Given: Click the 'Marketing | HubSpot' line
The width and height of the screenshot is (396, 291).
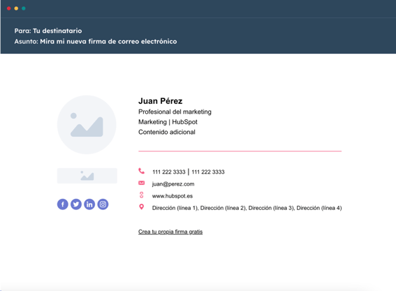Looking at the screenshot, I should (168, 122).
